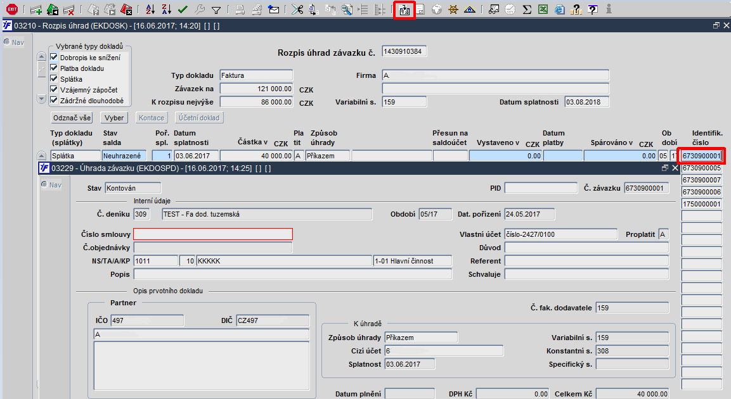This screenshot has width=731, height=399.
Task: Click the Sigma sum icon
Action: point(527,9)
